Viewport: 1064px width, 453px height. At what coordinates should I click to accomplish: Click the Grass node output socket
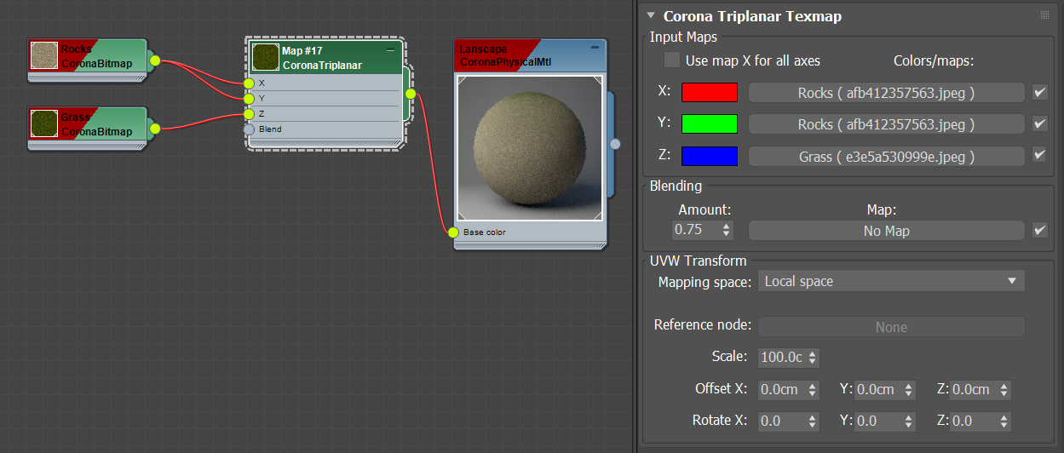(x=155, y=129)
